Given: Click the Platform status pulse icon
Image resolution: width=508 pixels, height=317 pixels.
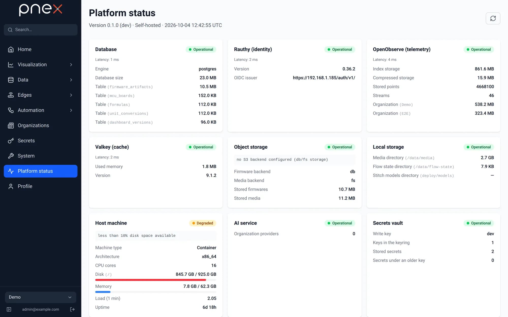Looking at the screenshot, I should [x=11, y=171].
